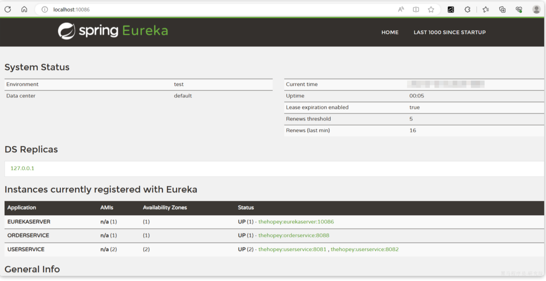The width and height of the screenshot is (546, 281).
Task: Open split screen view icon
Action: pyautogui.click(x=416, y=9)
